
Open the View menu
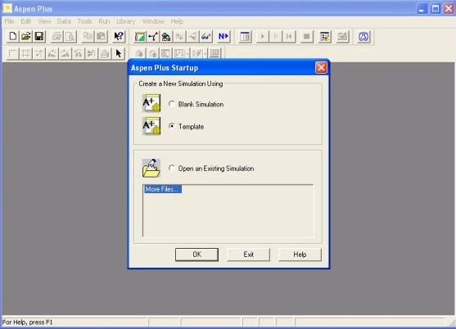(44, 21)
